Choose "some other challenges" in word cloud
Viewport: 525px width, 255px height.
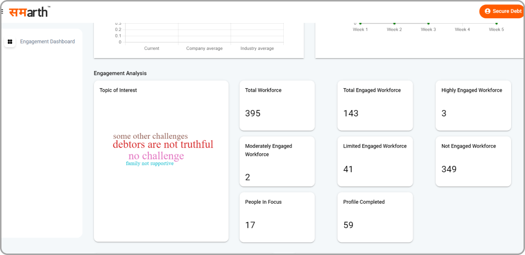coord(150,136)
